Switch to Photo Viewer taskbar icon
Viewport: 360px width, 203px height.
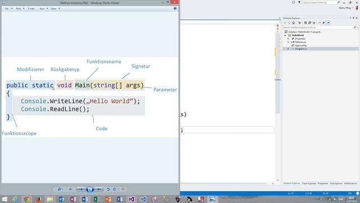tap(212, 199)
